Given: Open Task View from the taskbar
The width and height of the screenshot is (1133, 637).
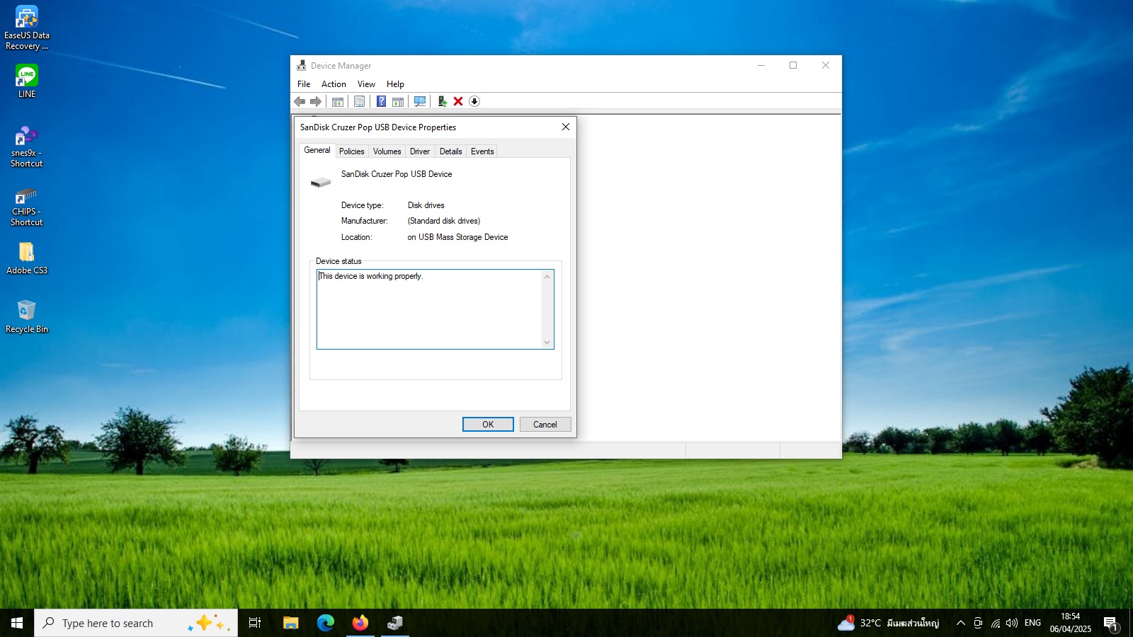Looking at the screenshot, I should point(255,623).
